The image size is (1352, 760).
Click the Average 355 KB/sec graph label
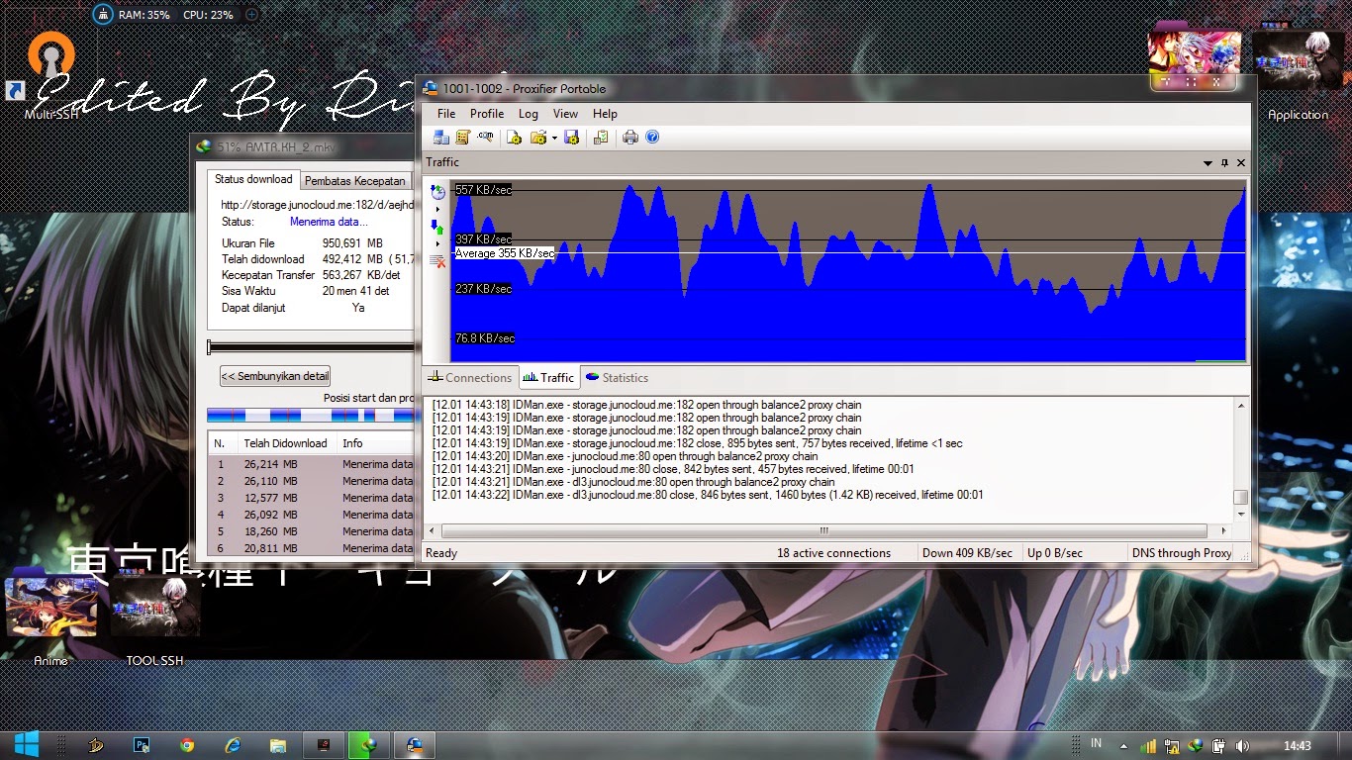pos(504,253)
